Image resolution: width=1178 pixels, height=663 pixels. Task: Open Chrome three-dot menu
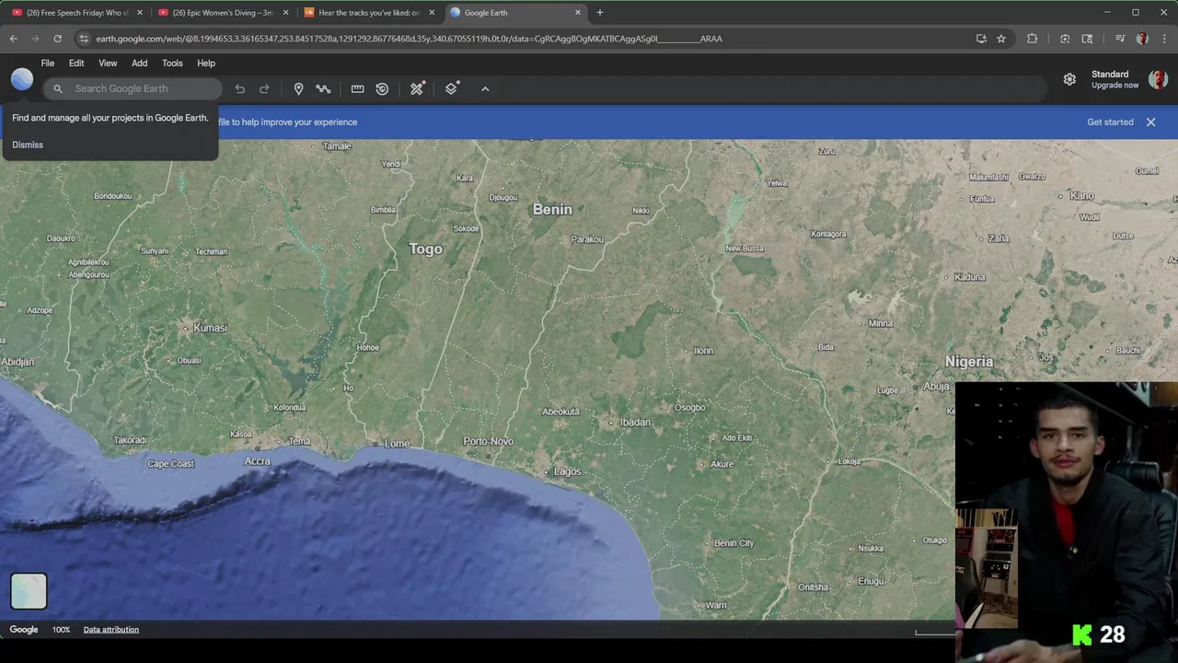(x=1164, y=39)
